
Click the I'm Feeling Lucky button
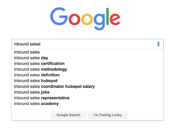click(x=108, y=115)
